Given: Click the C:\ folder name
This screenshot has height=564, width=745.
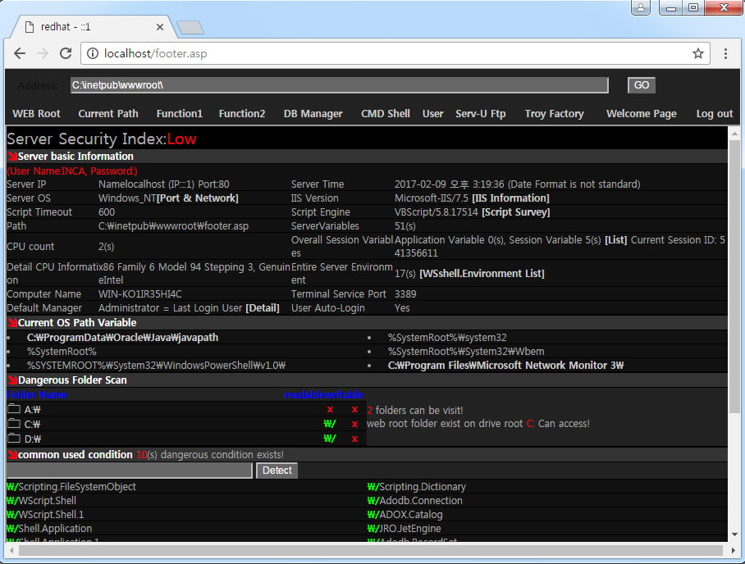Looking at the screenshot, I should click(x=32, y=425).
